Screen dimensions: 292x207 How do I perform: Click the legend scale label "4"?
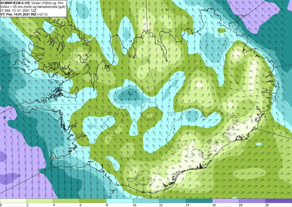[x=54, y=205]
